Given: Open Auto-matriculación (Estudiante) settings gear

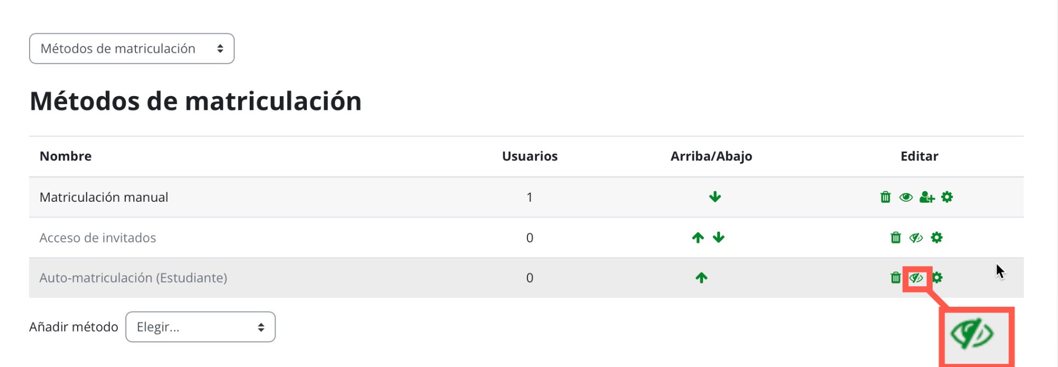Looking at the screenshot, I should point(937,278).
